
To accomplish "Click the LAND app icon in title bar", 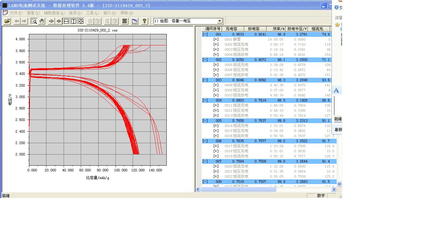I will (x=4, y=5).
